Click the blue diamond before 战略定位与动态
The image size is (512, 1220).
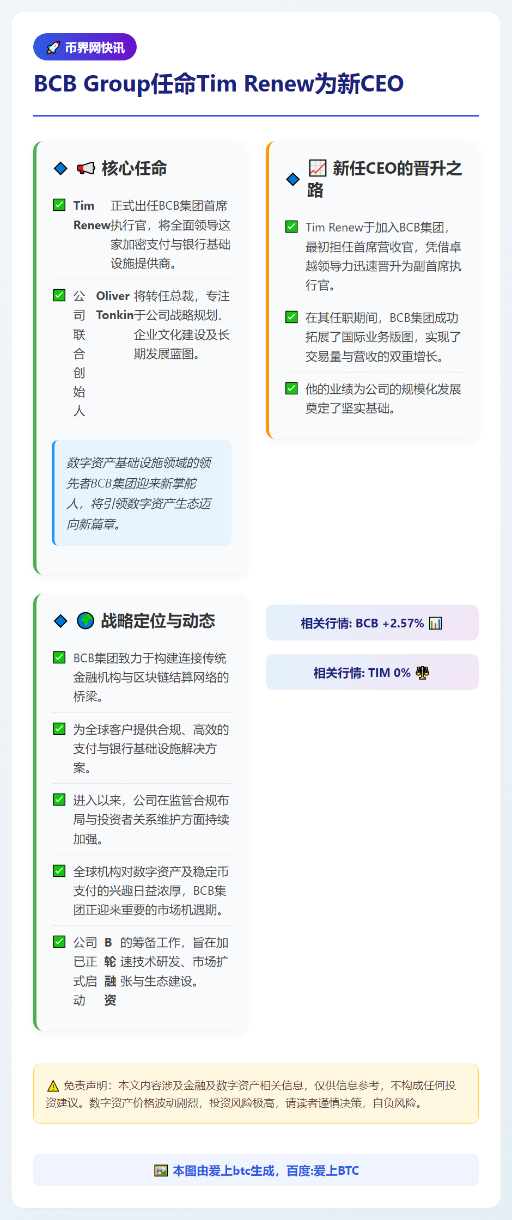(60, 621)
